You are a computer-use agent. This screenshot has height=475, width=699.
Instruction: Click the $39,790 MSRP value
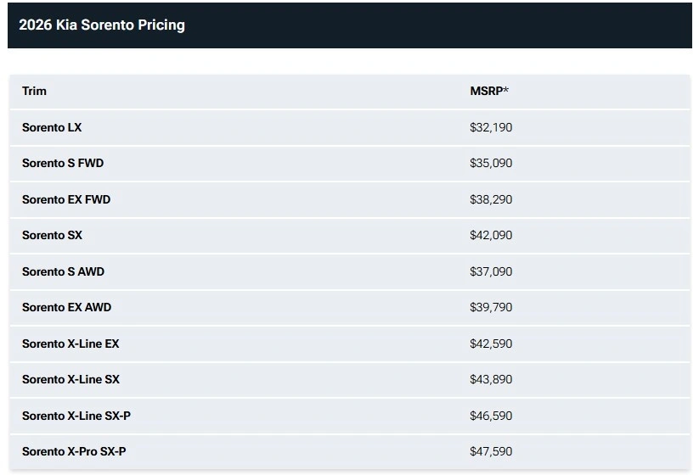(491, 307)
